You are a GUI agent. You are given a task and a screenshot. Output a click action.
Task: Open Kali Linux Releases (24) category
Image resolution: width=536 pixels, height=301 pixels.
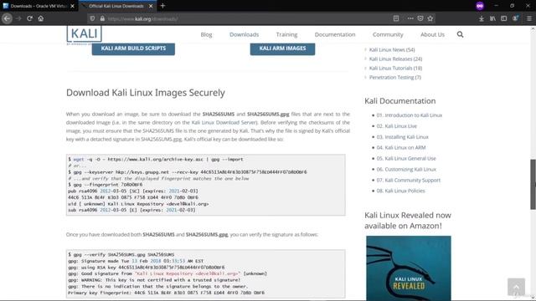[396, 59]
